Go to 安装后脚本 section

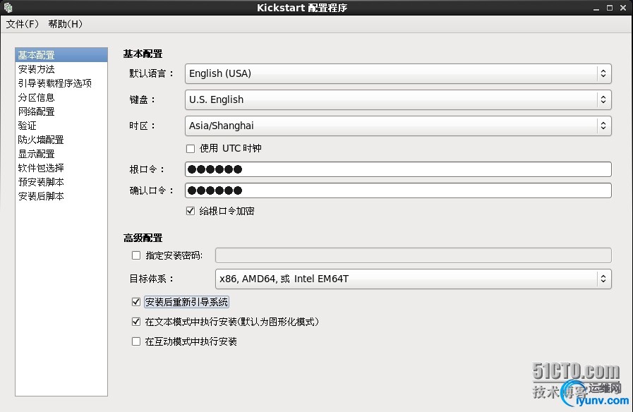pyautogui.click(x=61, y=196)
